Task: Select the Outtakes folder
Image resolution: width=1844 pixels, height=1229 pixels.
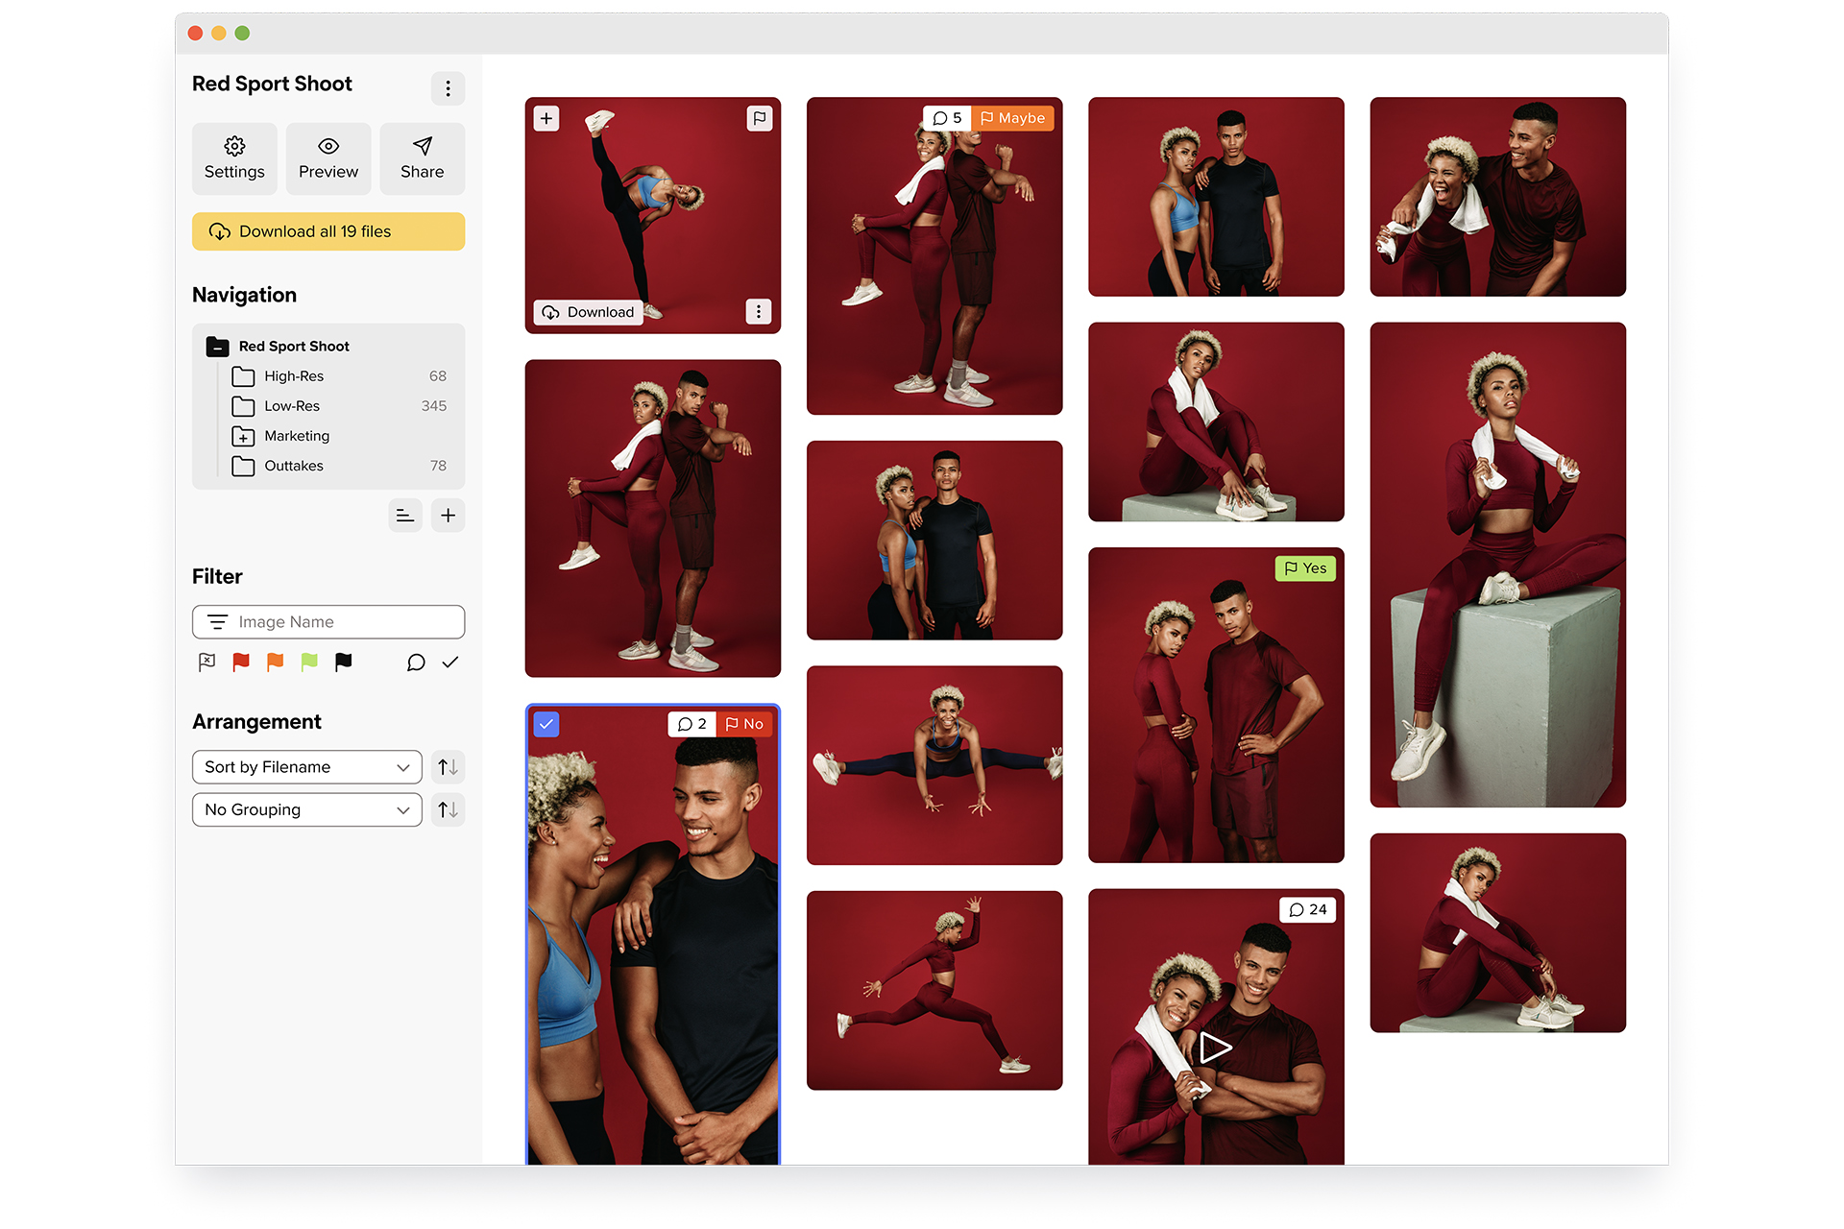Action: [294, 466]
